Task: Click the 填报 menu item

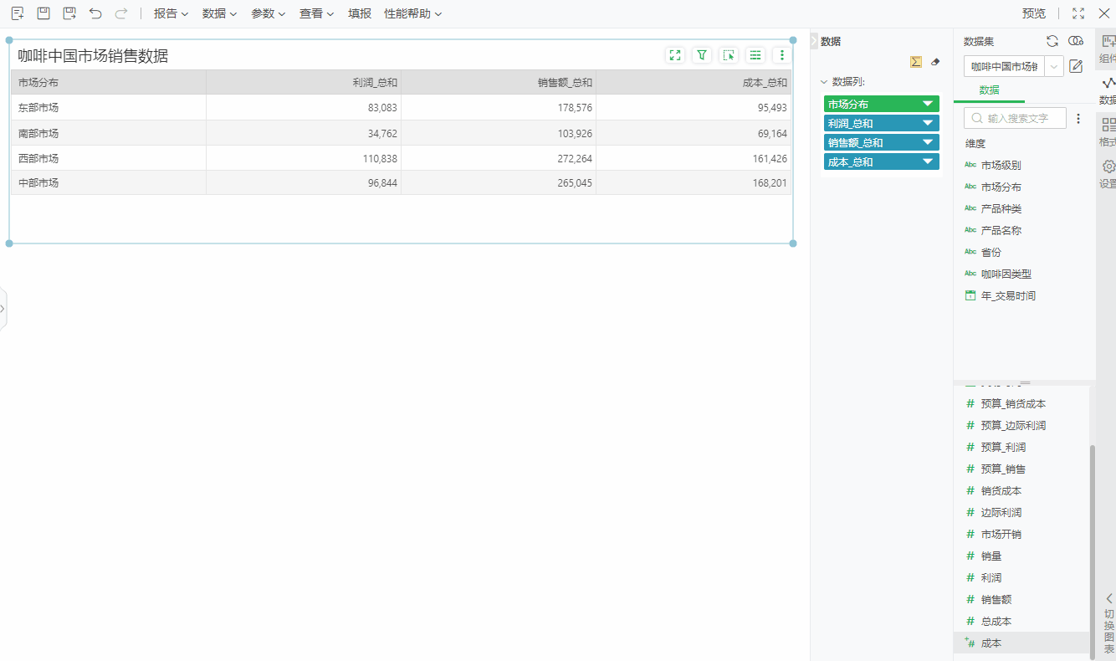Action: point(360,13)
